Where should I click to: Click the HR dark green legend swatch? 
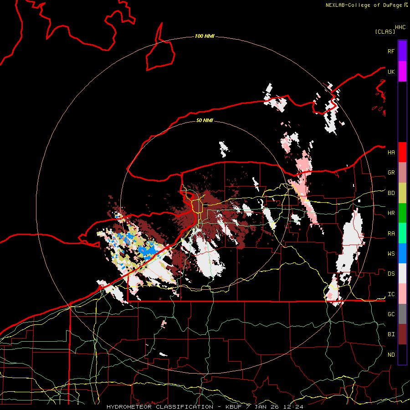(402, 213)
